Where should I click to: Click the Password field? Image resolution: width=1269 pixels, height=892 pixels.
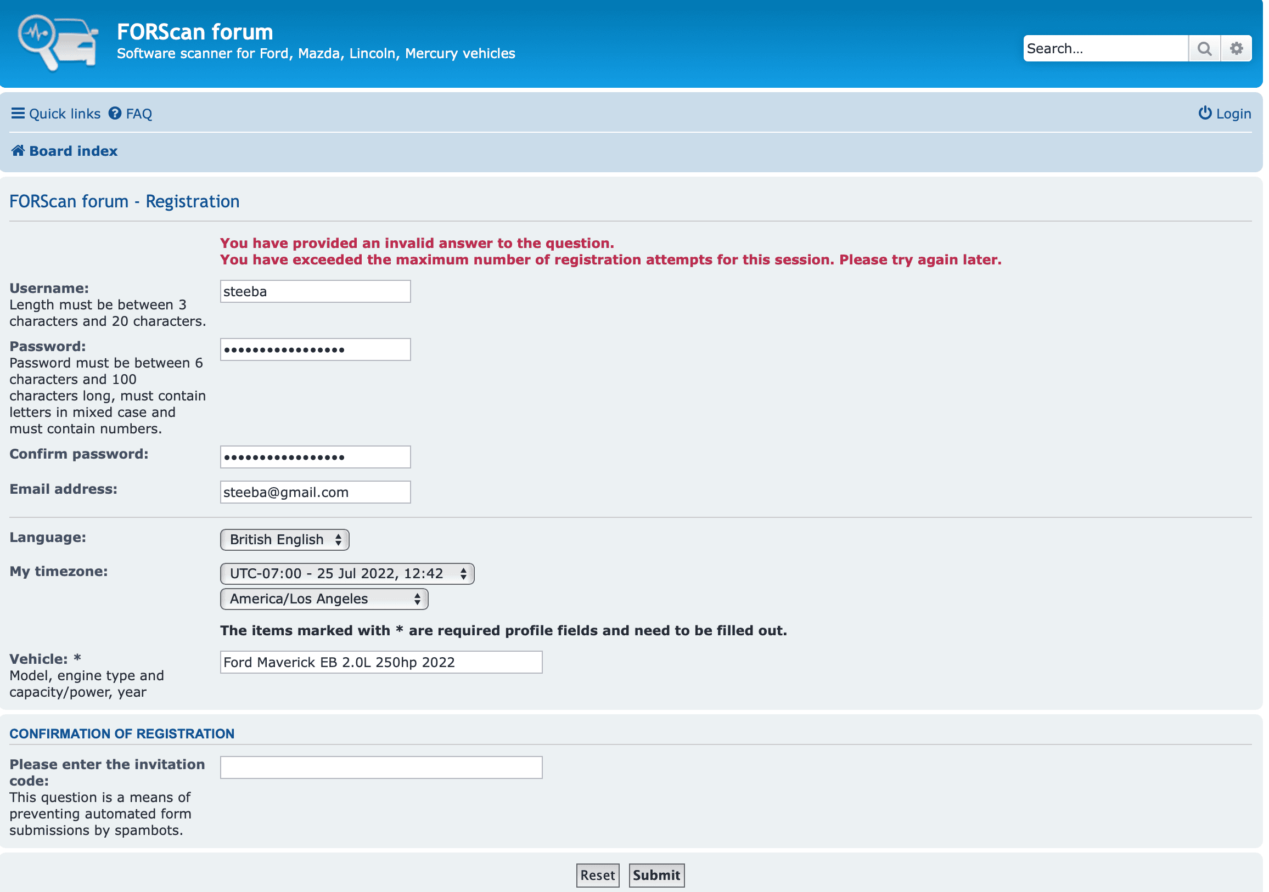point(316,349)
